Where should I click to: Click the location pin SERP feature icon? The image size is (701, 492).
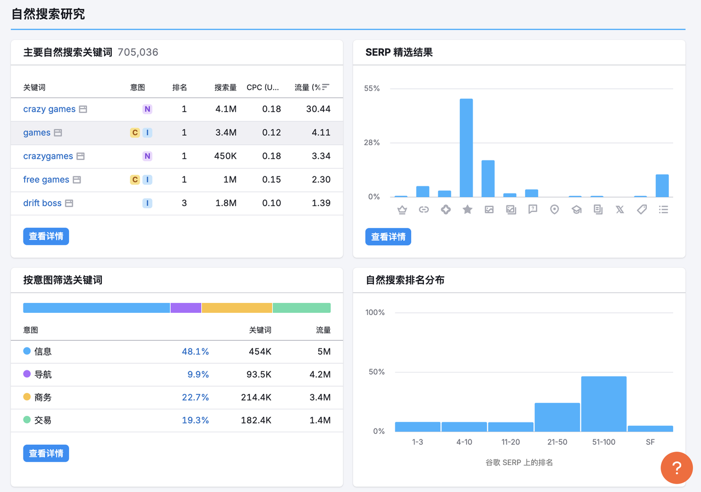pyautogui.click(x=554, y=209)
